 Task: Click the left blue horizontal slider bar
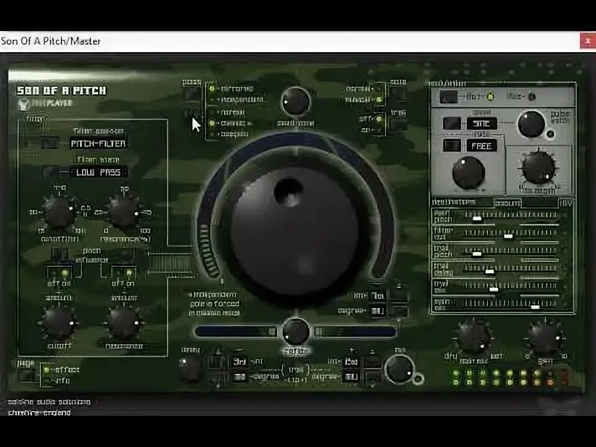(237, 332)
